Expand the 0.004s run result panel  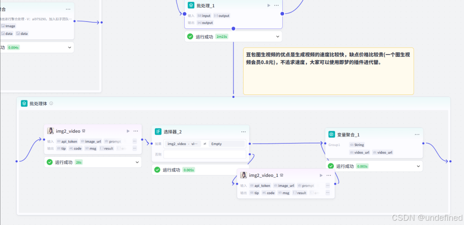tap(70, 47)
